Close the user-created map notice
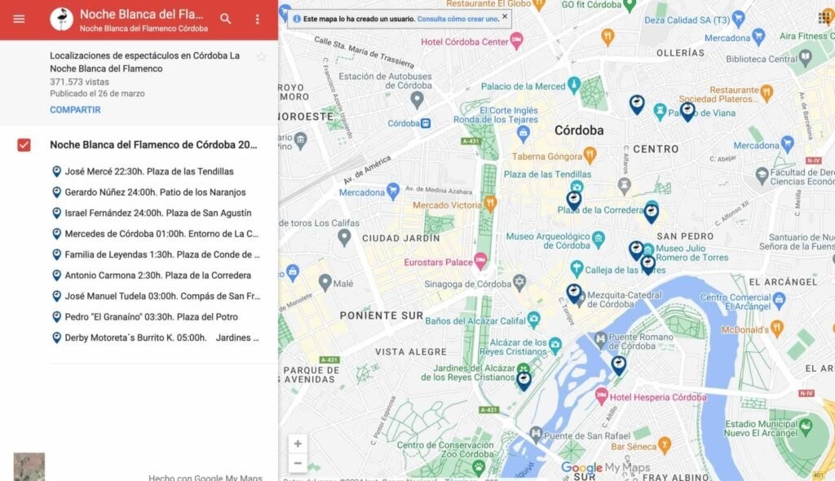835x481 pixels. click(504, 16)
